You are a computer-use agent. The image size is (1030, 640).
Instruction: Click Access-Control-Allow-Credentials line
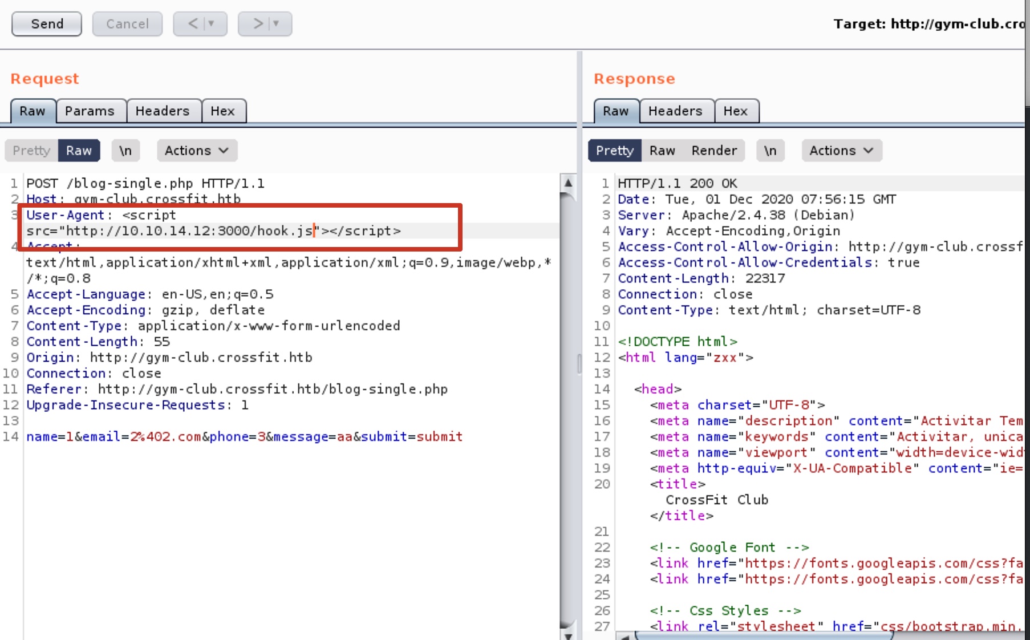(x=769, y=263)
